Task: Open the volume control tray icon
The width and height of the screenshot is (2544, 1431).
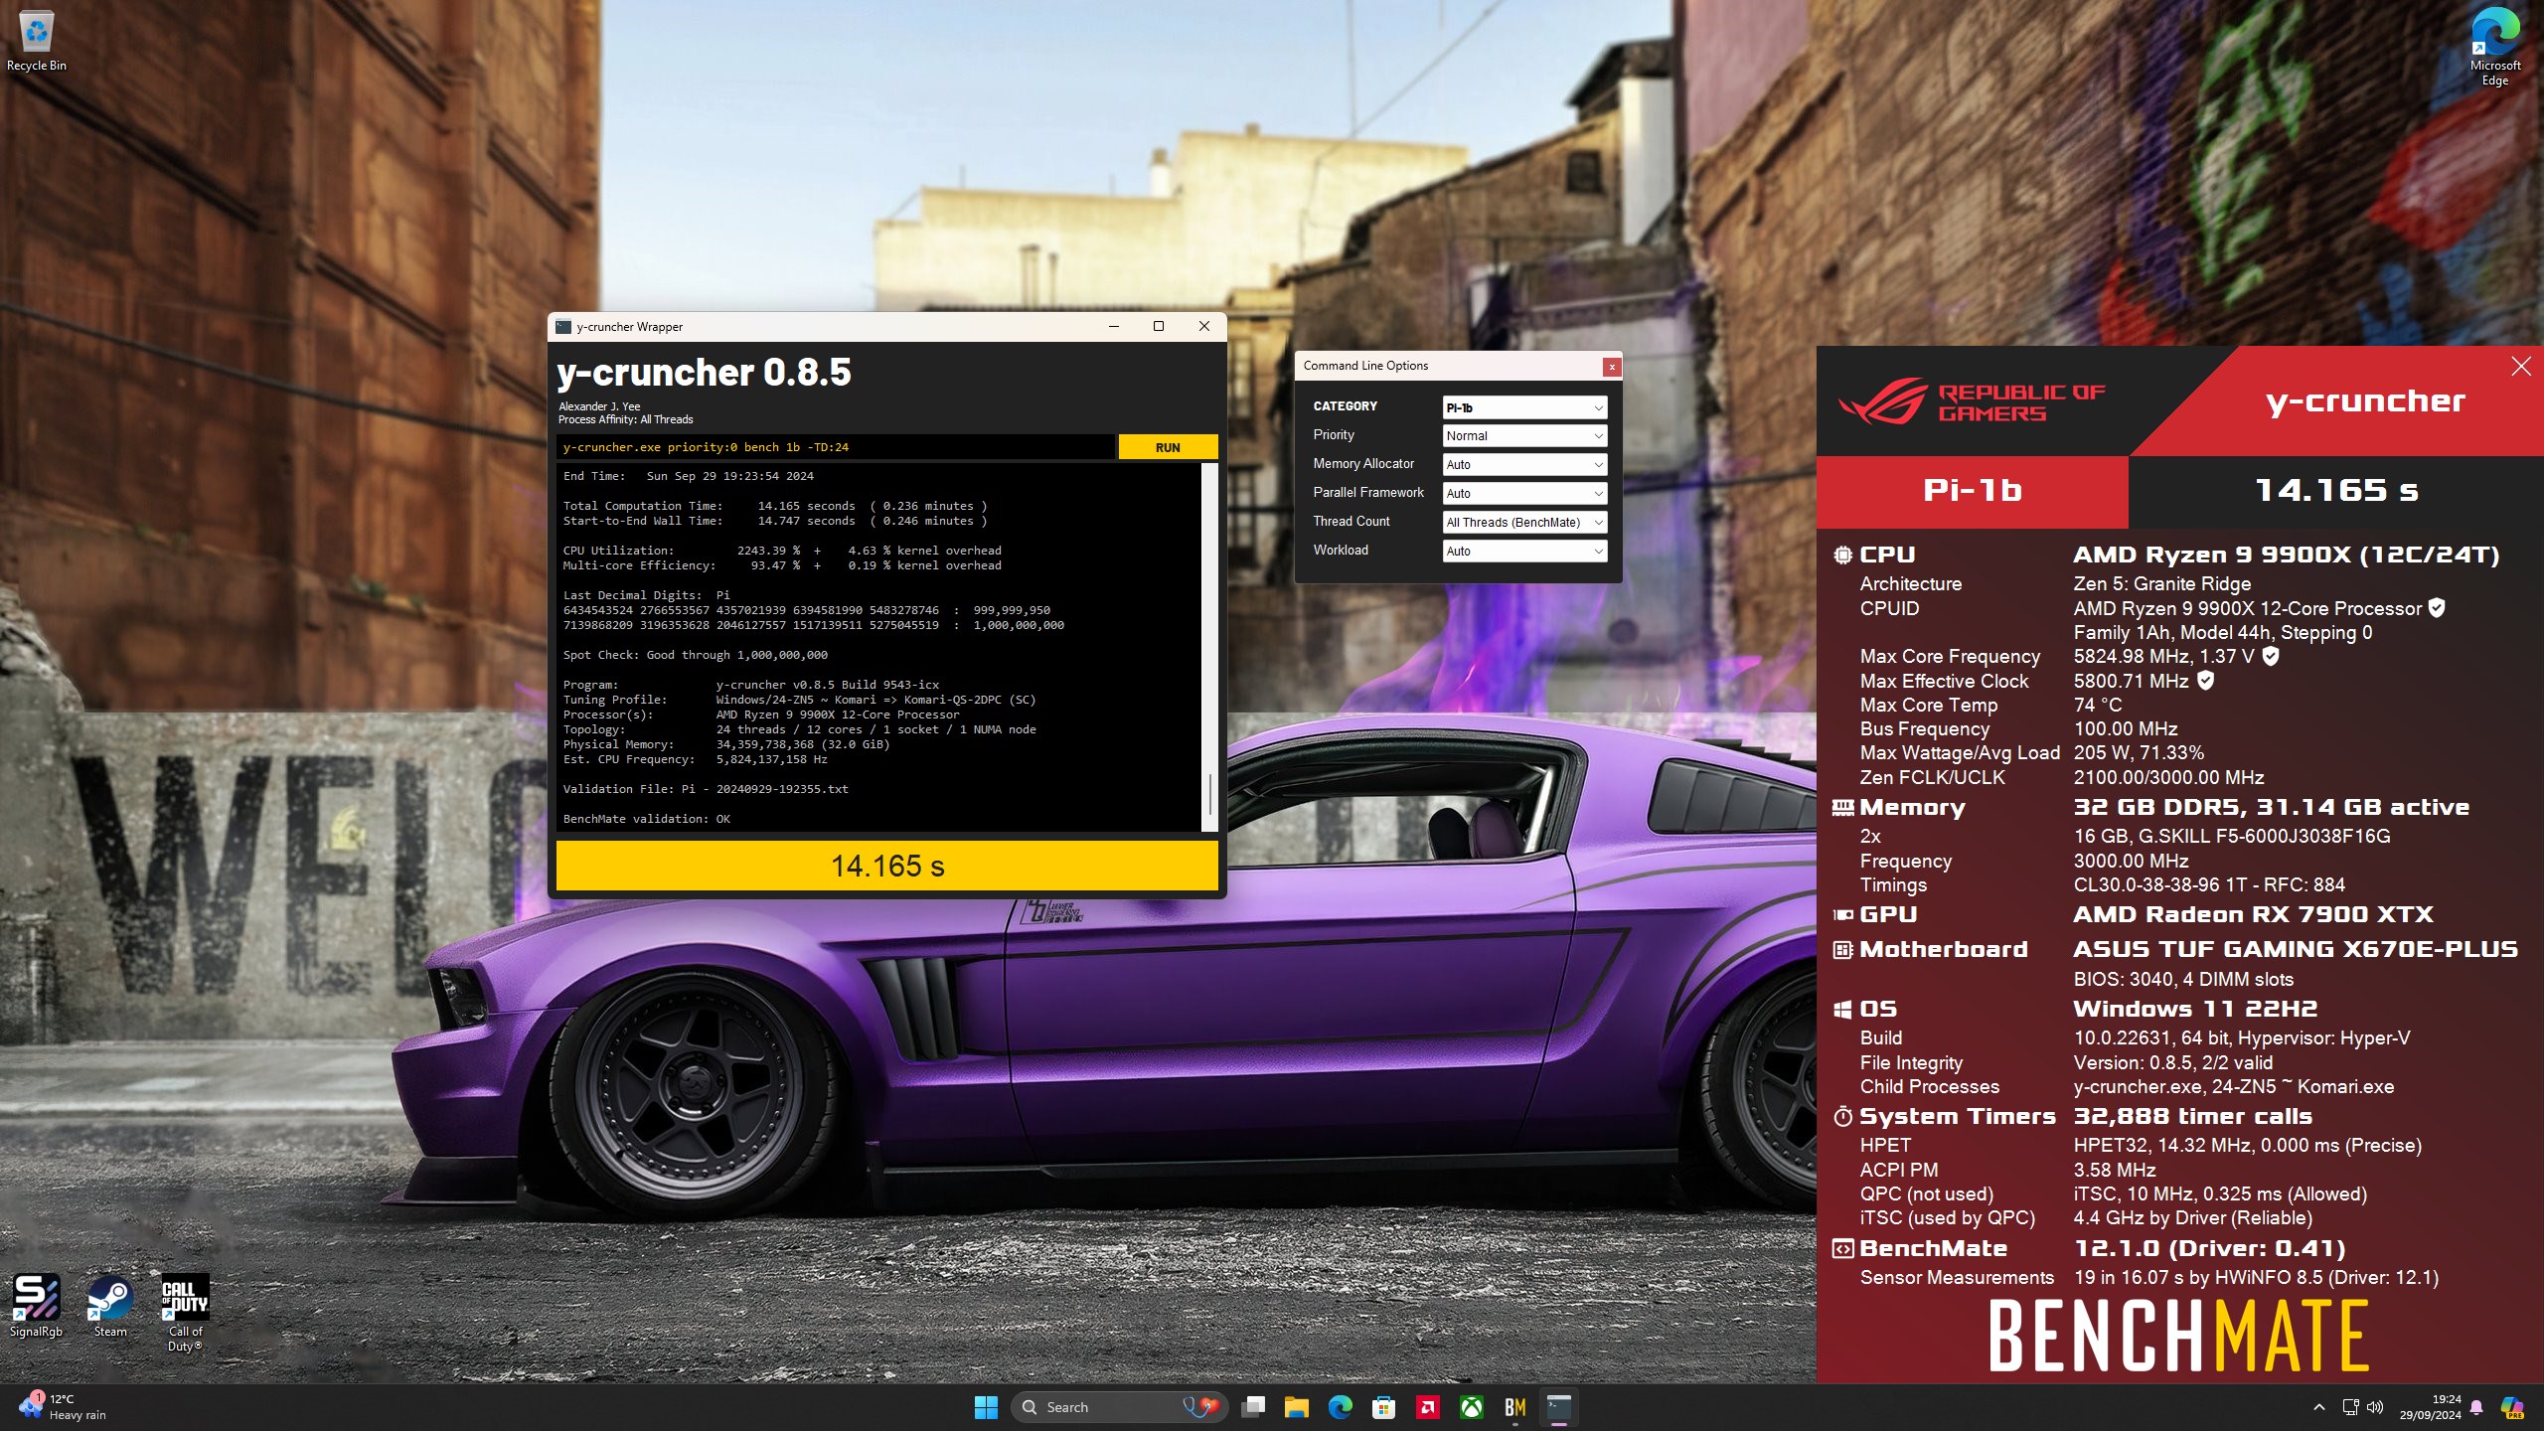Action: (x=2375, y=1407)
